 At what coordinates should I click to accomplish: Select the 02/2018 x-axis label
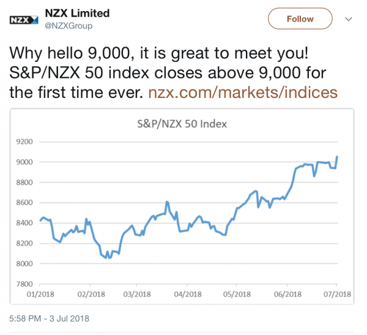(x=89, y=295)
